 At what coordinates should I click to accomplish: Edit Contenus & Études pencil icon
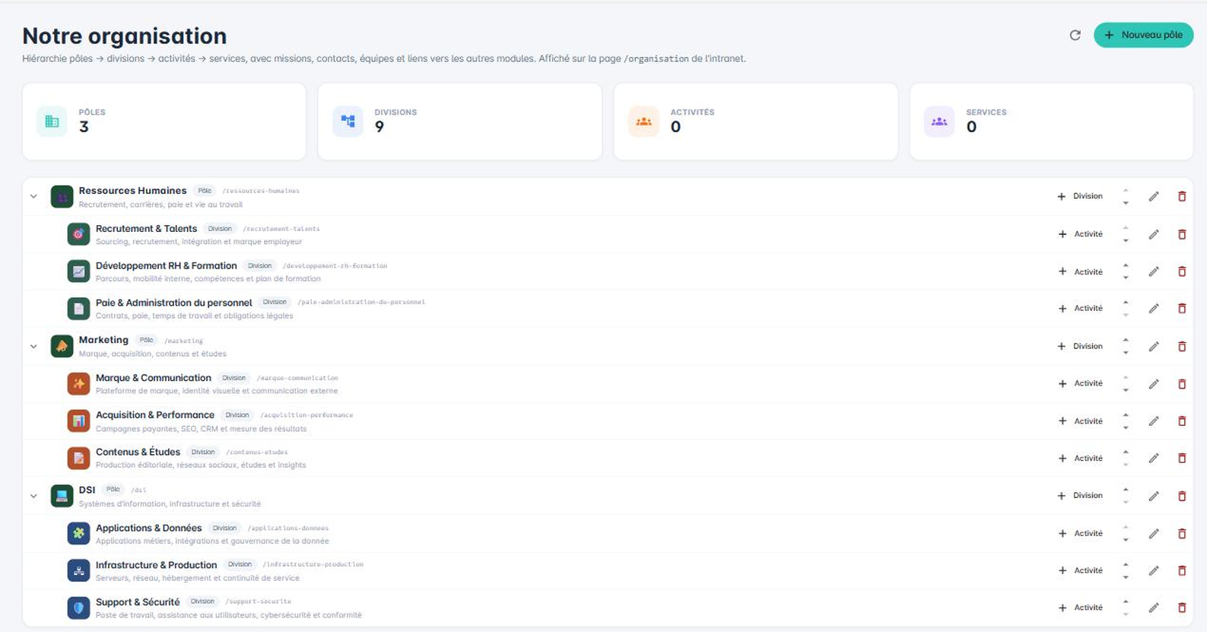1154,459
